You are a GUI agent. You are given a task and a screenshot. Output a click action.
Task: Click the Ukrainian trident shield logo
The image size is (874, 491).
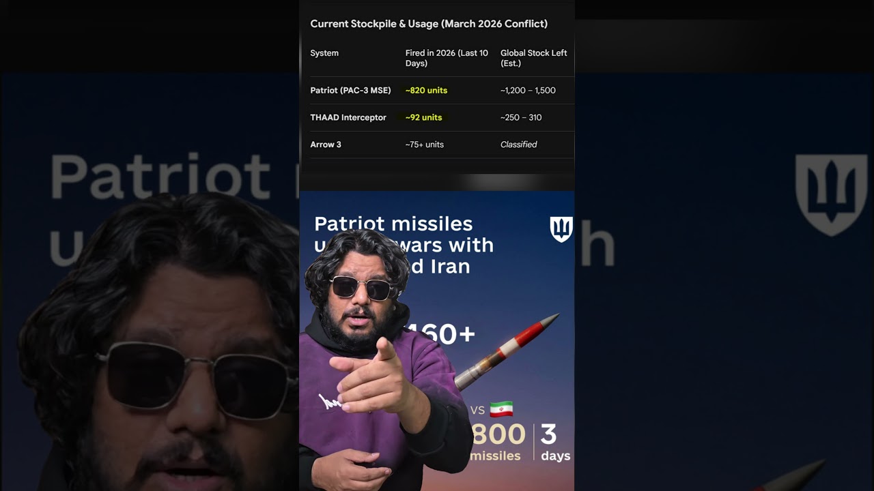click(561, 229)
